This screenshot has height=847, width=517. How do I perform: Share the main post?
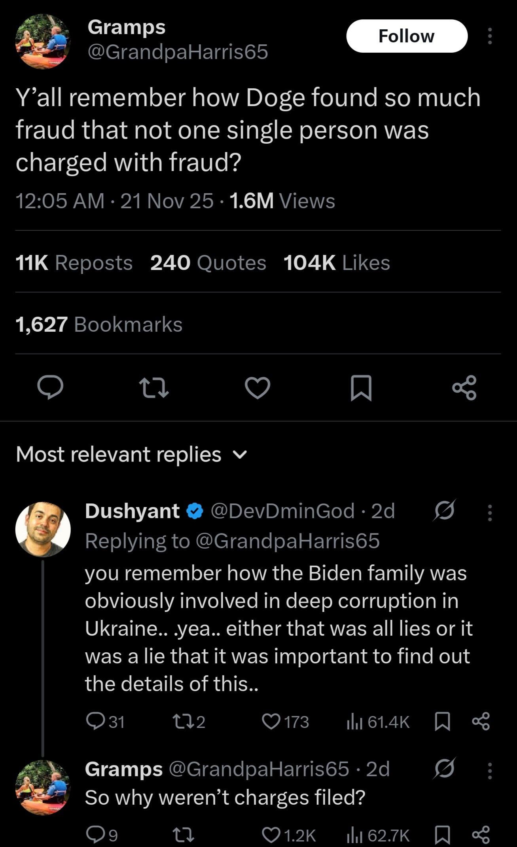click(x=464, y=387)
